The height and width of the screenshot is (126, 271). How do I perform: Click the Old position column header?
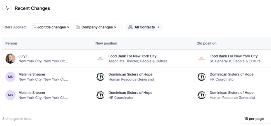206,43
